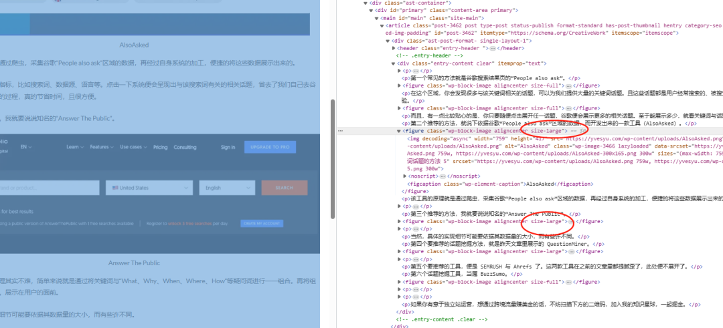Viewport: 723px width, 328px height.
Task: Select paragraph row ending with (AlsoAsked)
Action: tap(549, 124)
